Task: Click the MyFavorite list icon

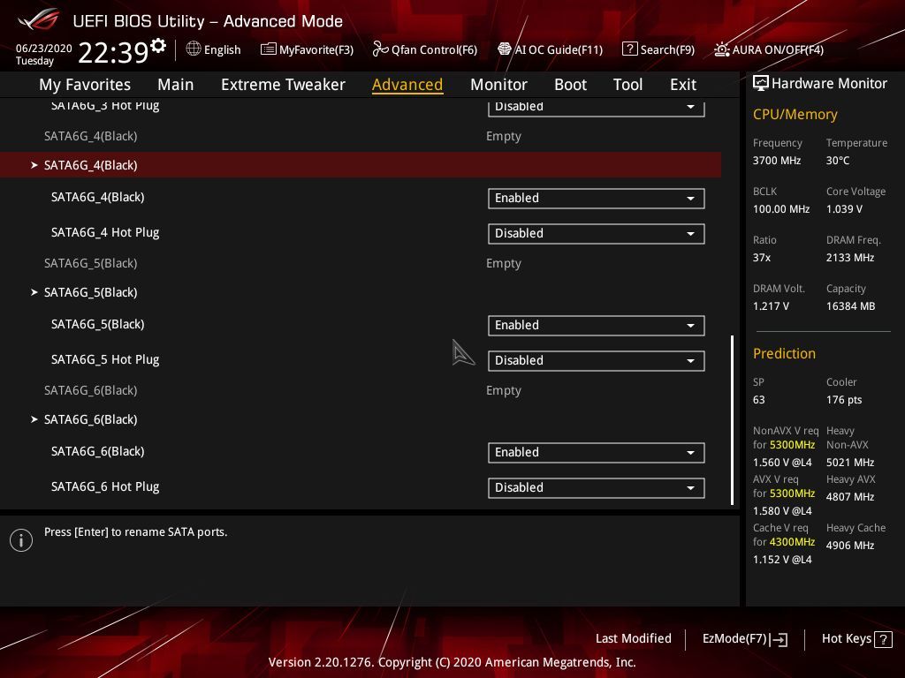Action: 269,49
